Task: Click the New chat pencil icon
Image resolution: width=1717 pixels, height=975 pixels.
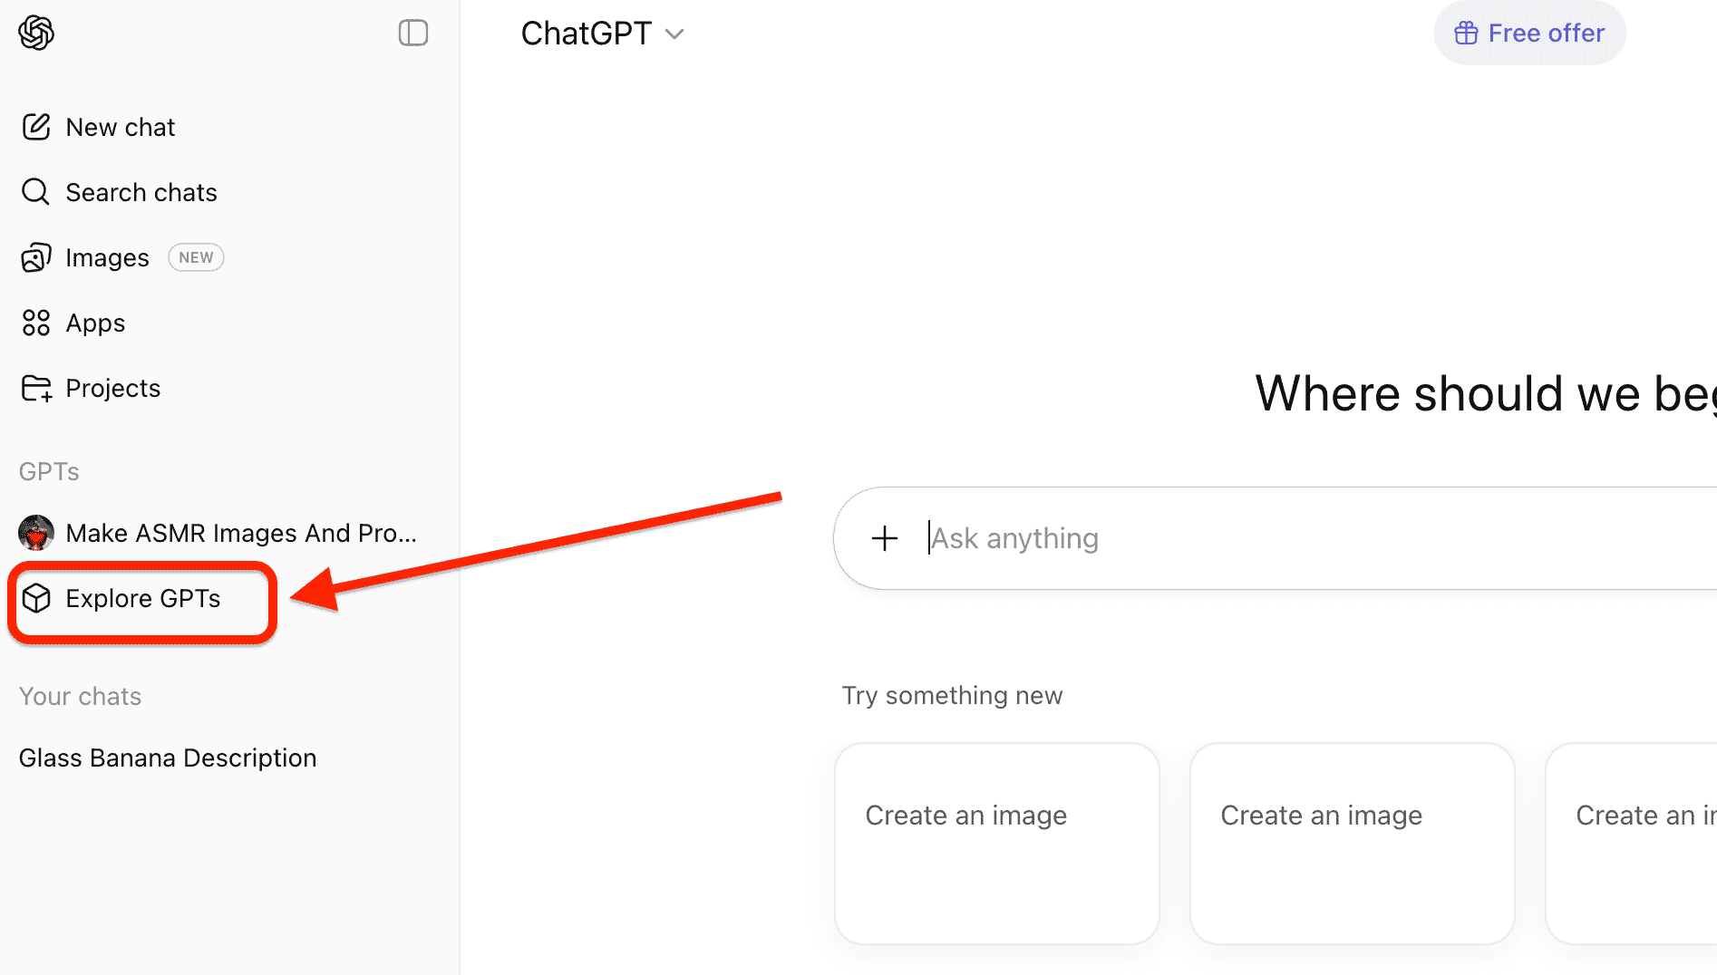Action: click(x=36, y=127)
